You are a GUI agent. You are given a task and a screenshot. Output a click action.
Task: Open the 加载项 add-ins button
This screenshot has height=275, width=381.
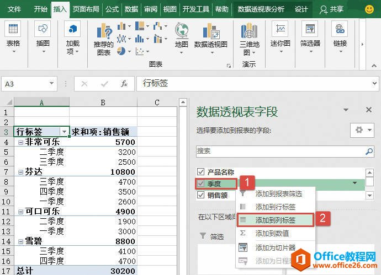coord(73,38)
